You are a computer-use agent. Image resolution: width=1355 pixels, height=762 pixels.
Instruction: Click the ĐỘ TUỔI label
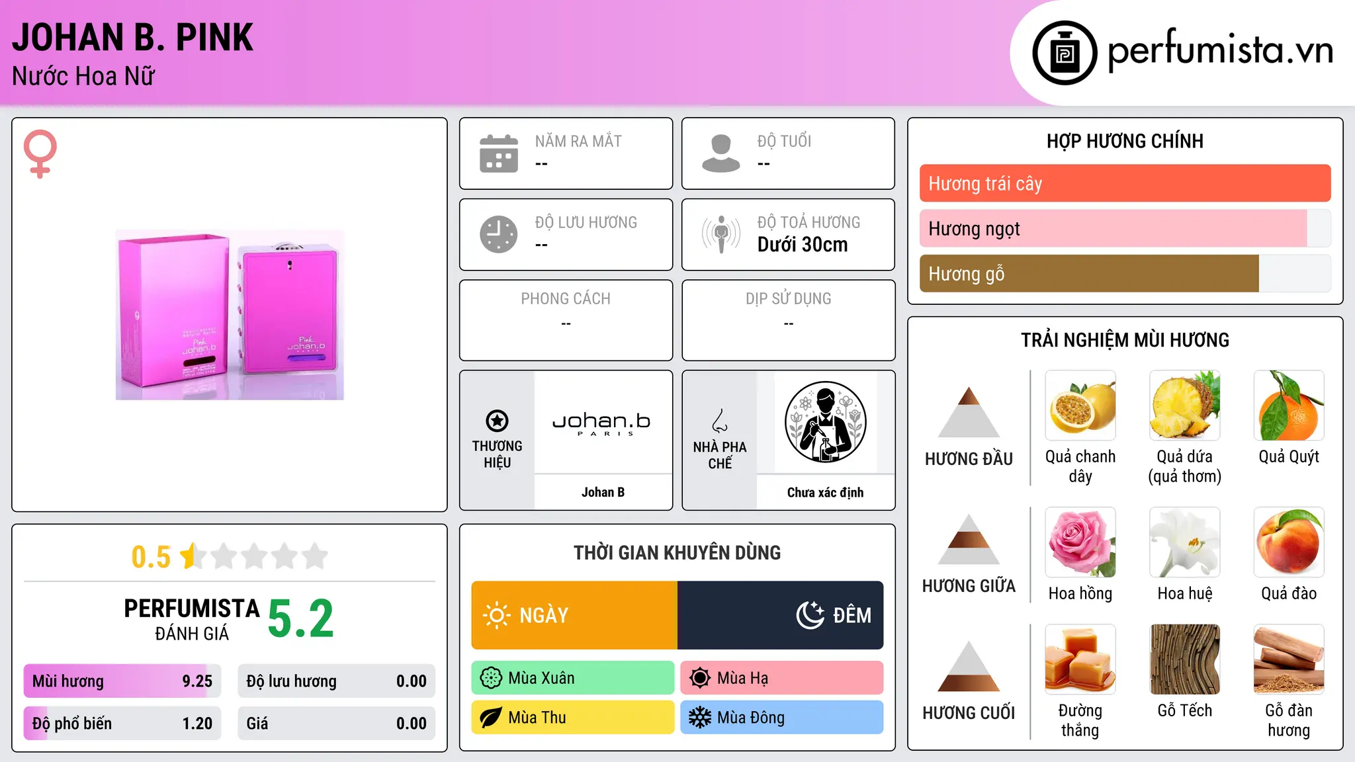click(x=784, y=141)
